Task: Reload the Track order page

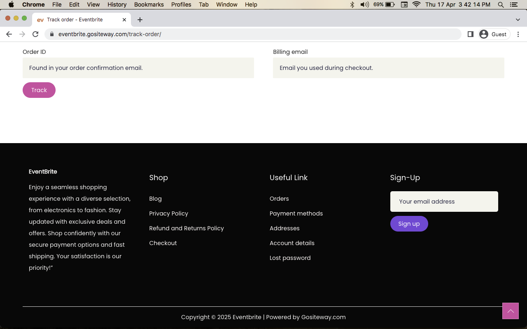Action: pos(35,34)
